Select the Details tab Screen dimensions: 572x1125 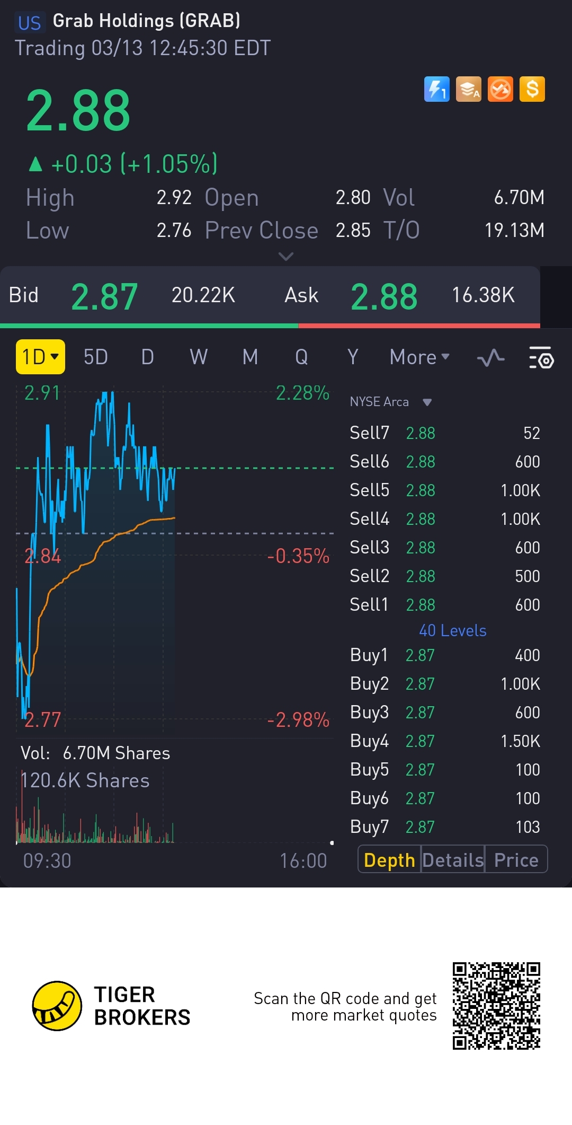453,860
